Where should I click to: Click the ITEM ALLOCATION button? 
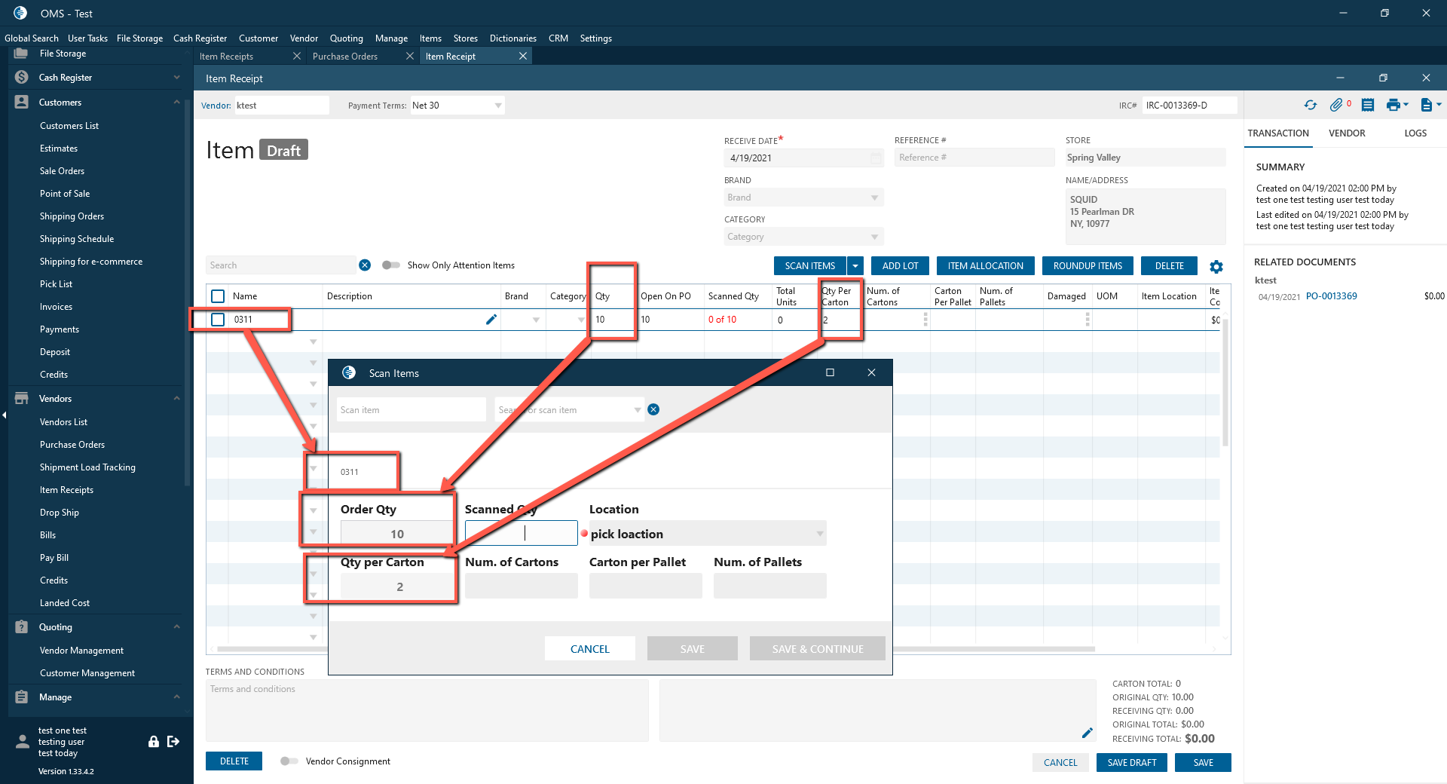coord(986,266)
